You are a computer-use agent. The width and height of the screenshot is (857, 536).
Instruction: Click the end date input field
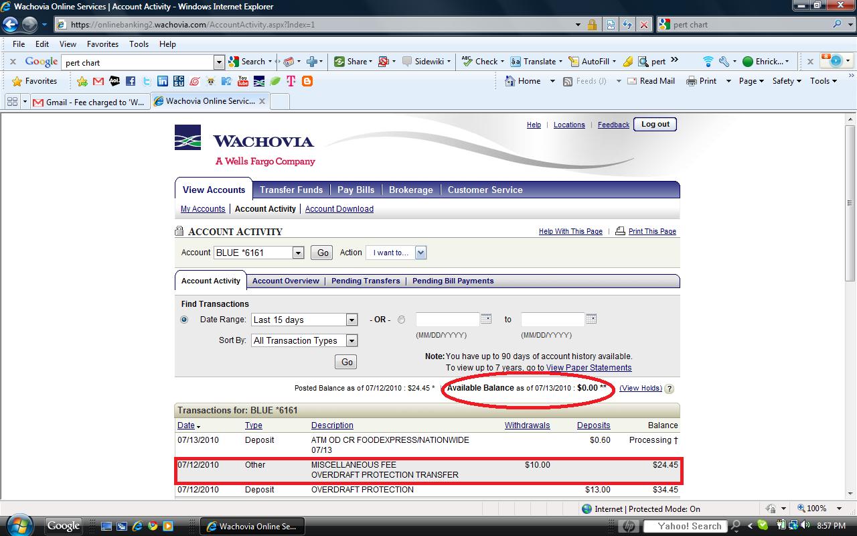coord(553,320)
